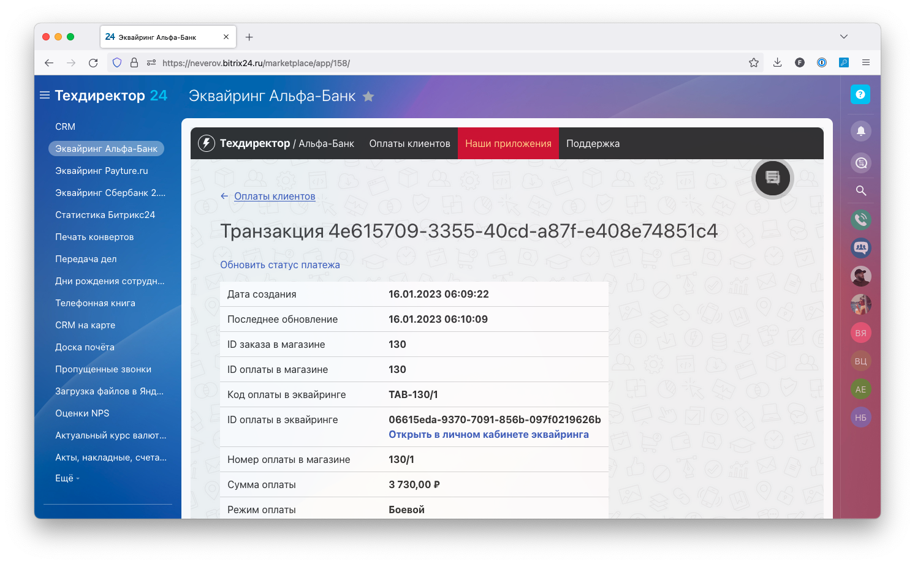Bookmark this page with the star icon
Viewport: 915px width, 564px height.
[x=754, y=62]
